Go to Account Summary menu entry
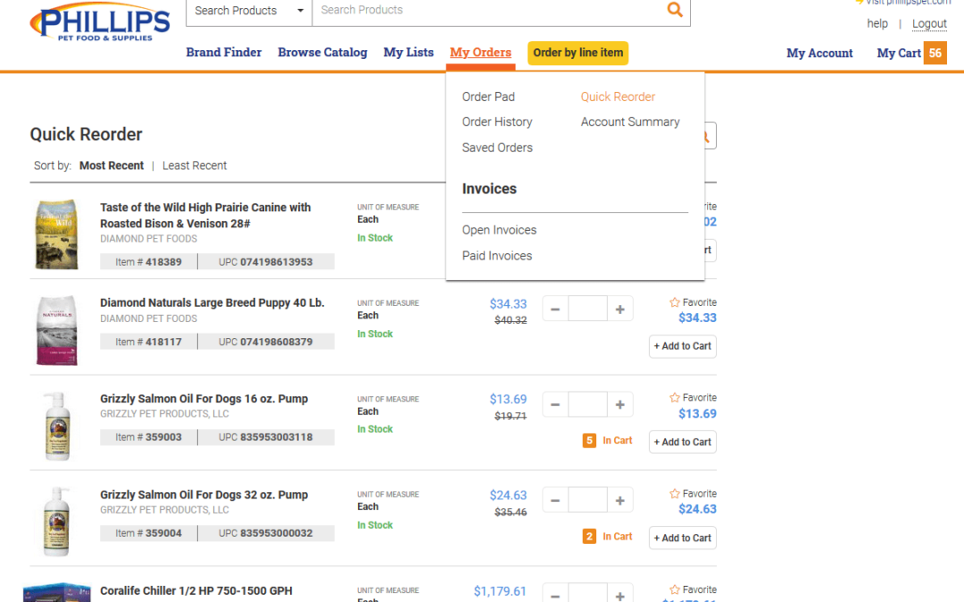Image resolution: width=964 pixels, height=602 pixels. [630, 121]
